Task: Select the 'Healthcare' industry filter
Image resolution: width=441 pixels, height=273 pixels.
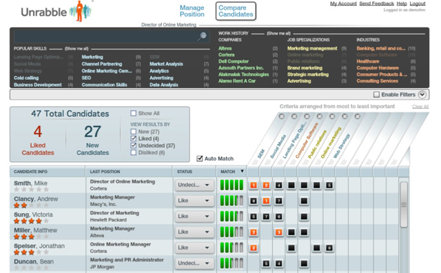Action: coord(368,61)
